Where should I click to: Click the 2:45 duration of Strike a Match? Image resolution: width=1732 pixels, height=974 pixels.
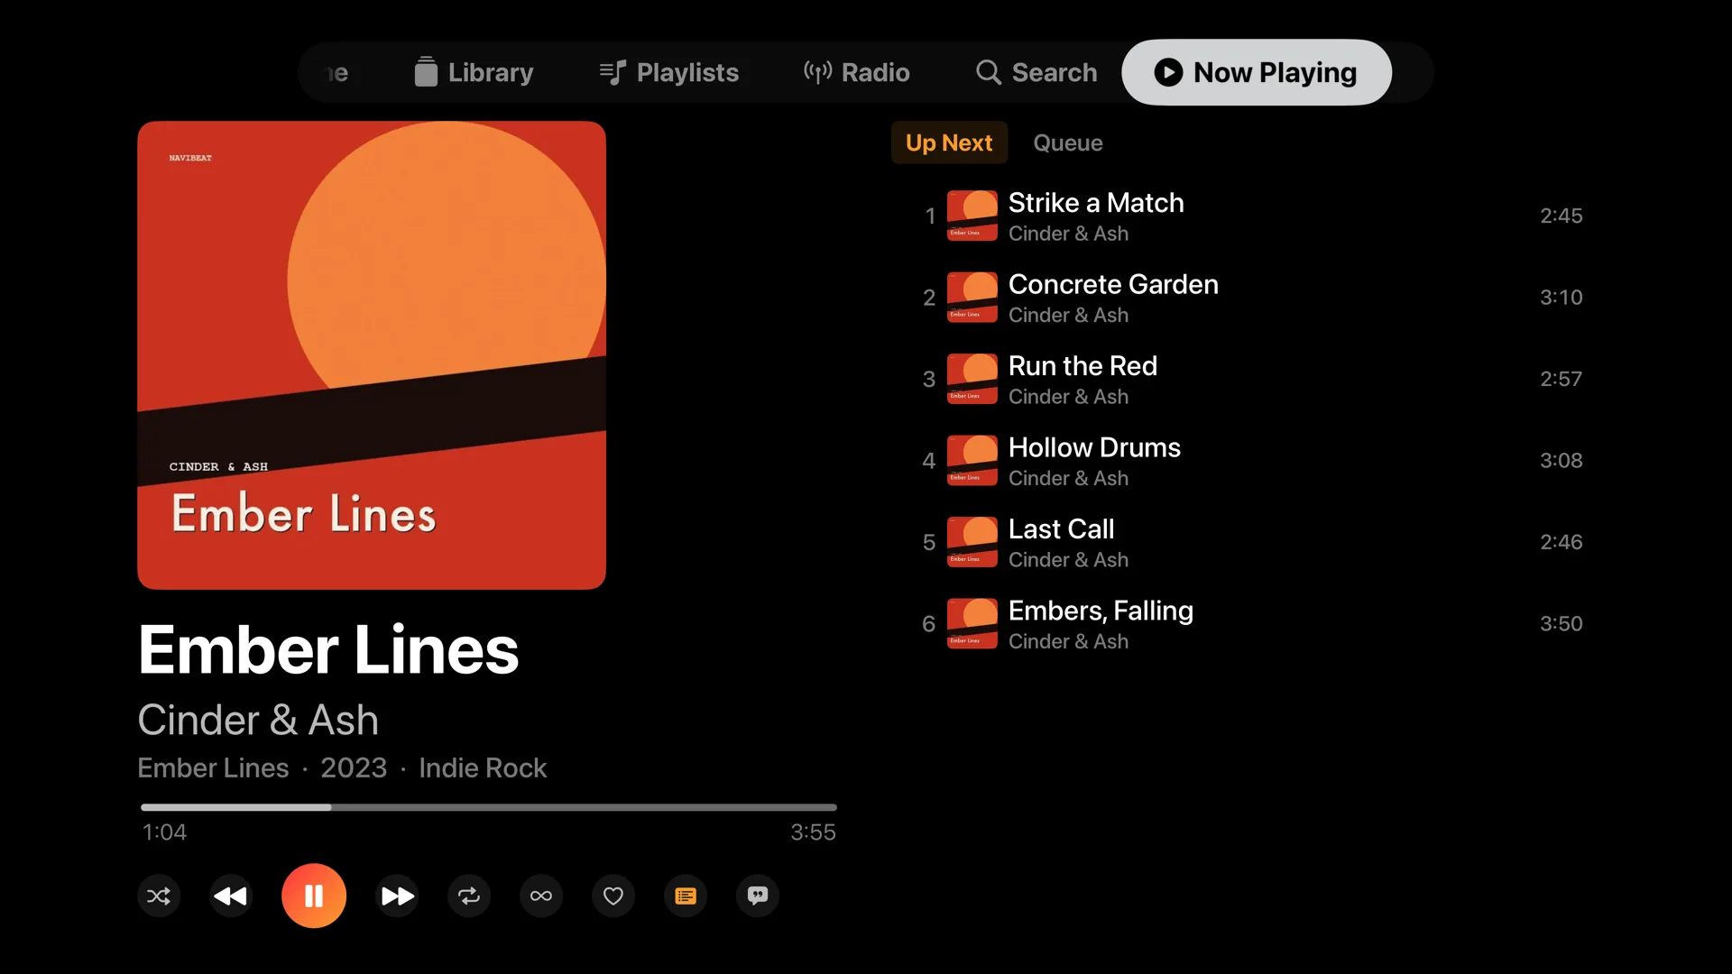click(1561, 216)
